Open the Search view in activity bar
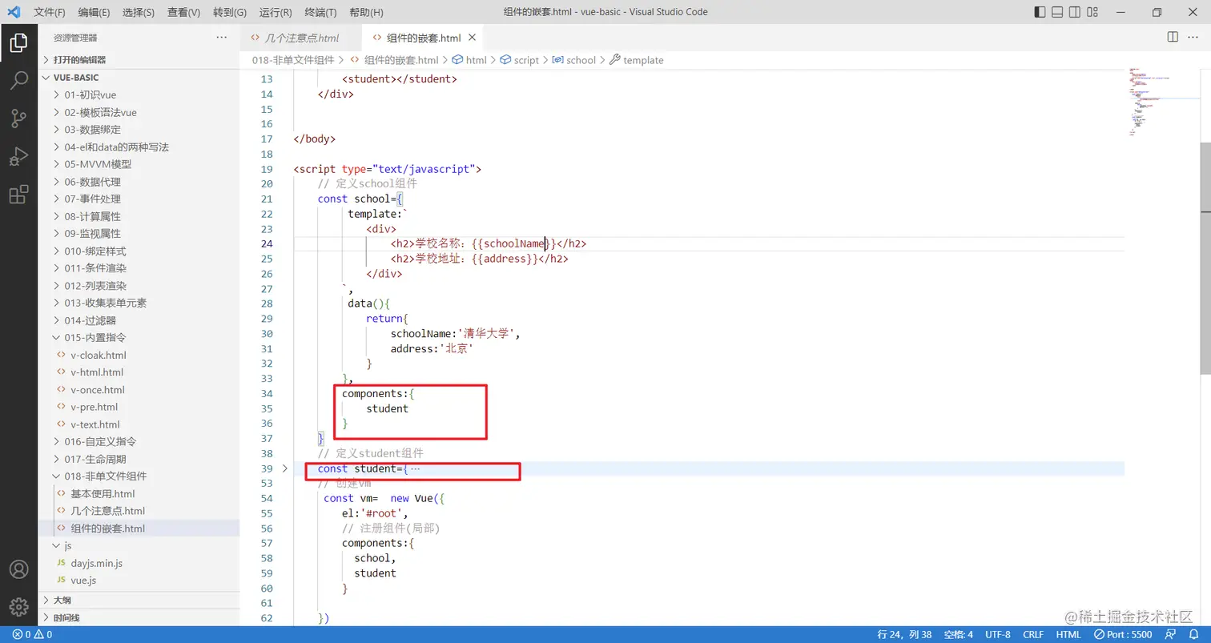The width and height of the screenshot is (1211, 643). tap(18, 80)
